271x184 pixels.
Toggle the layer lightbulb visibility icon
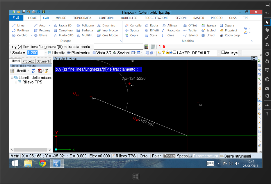click(163, 52)
